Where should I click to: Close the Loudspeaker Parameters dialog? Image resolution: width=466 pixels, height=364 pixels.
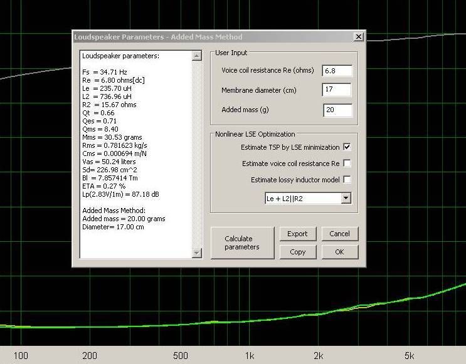[x=358, y=37]
